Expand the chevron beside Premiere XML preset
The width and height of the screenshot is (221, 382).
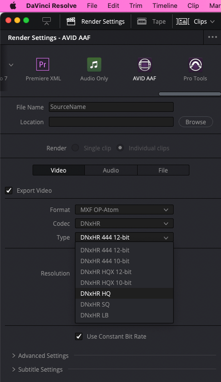click(11, 65)
